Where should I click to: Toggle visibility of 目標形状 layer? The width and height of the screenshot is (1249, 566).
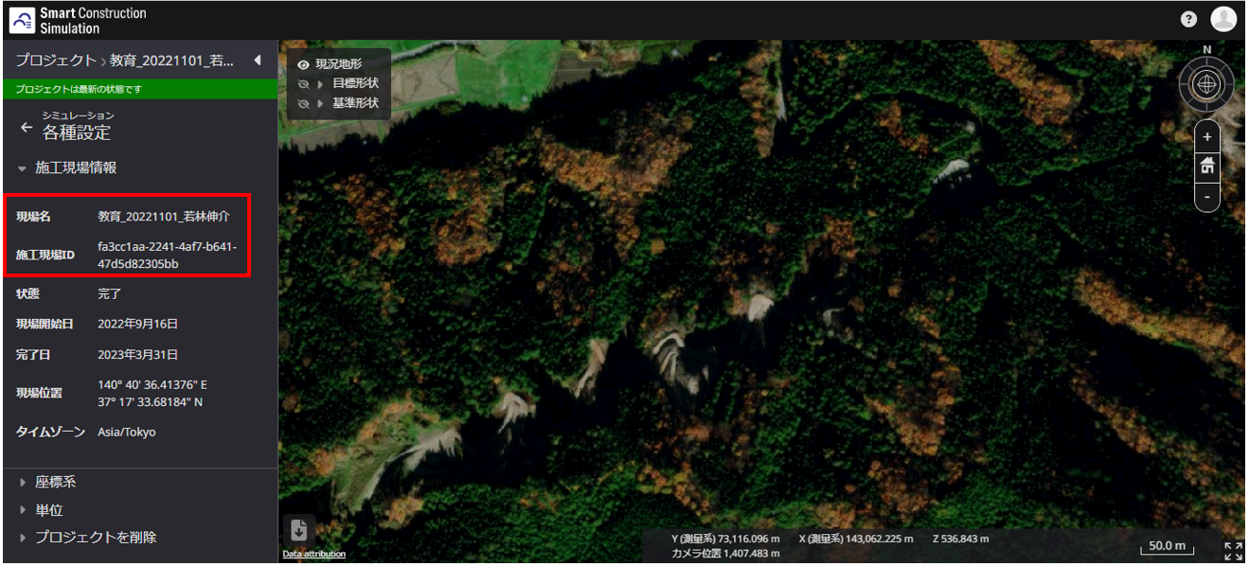pyautogui.click(x=304, y=84)
